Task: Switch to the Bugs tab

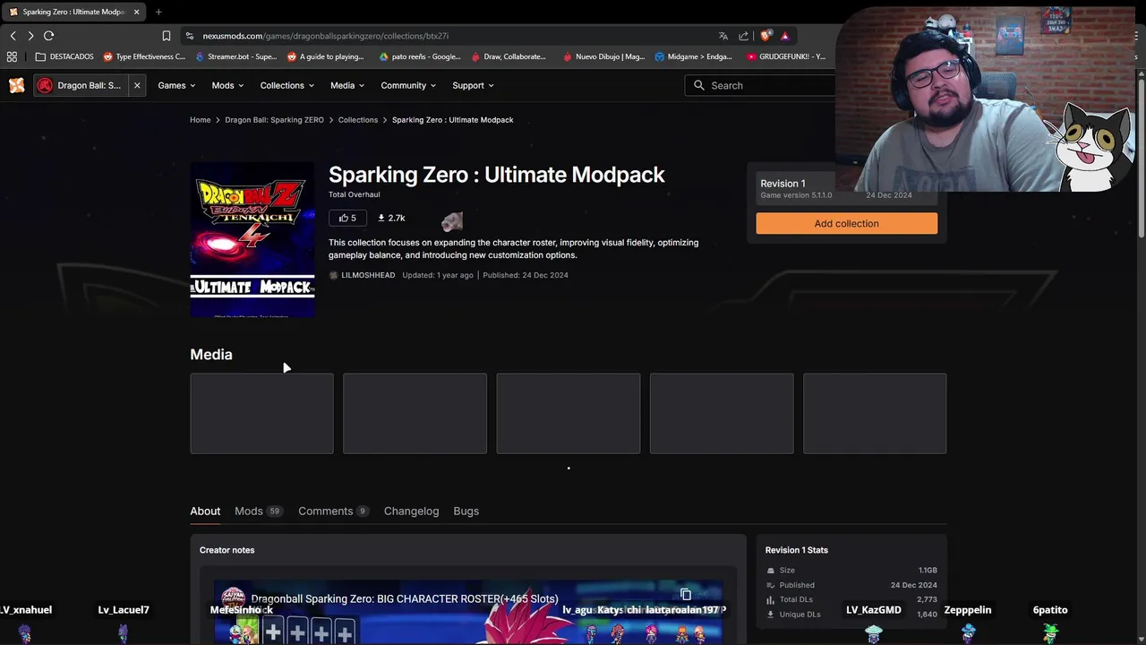Action: click(466, 511)
